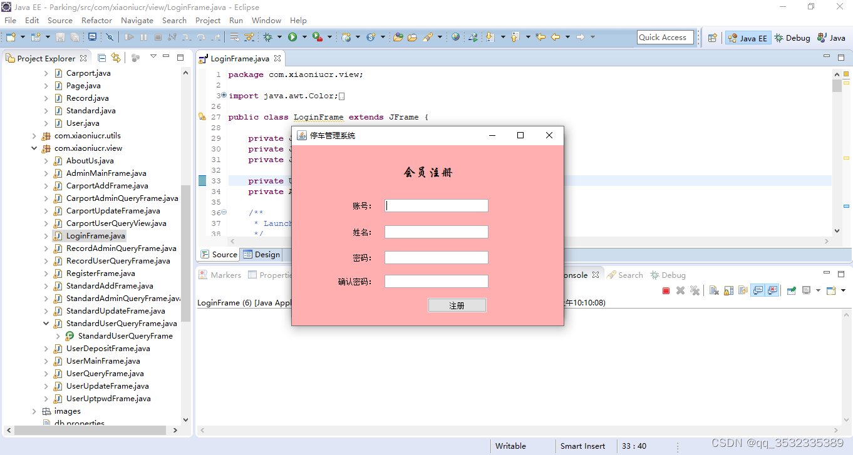Switch to the Java EE perspective
This screenshot has width=853, height=455.
tap(748, 37)
